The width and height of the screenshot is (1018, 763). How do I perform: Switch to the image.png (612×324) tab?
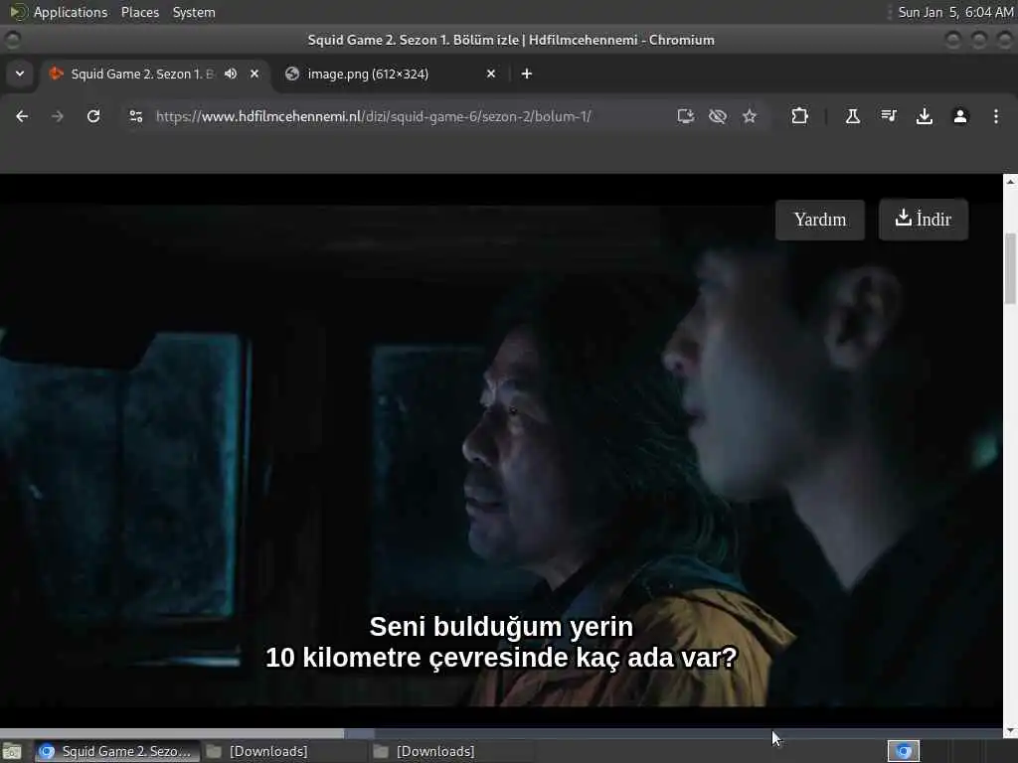(x=390, y=74)
